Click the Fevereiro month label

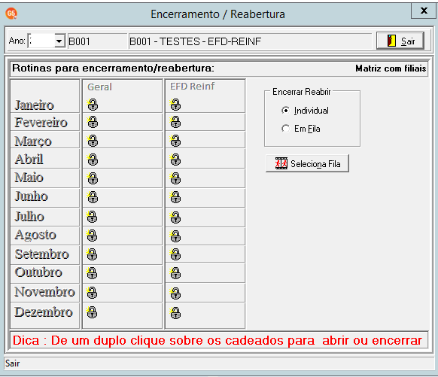[41, 123]
